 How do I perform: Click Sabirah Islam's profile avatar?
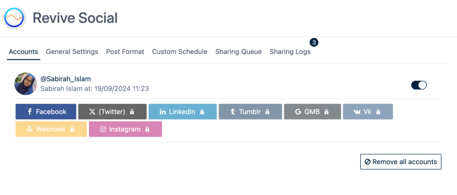(x=25, y=84)
